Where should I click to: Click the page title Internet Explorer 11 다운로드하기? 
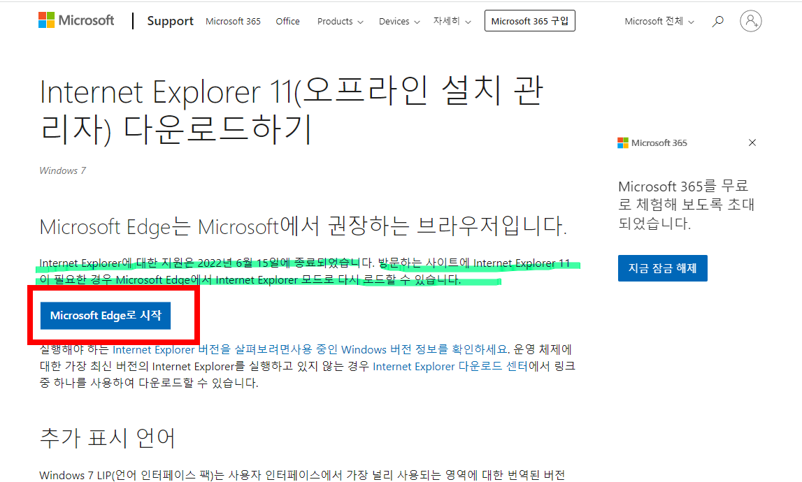[292, 110]
